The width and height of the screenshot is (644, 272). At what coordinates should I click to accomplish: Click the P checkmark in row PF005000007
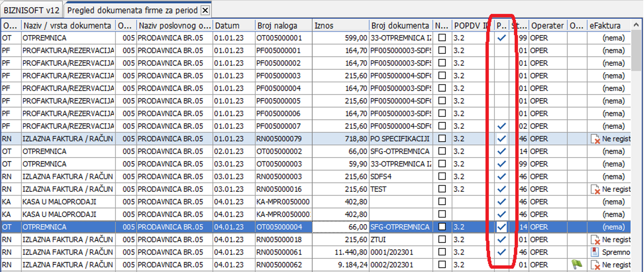point(501,126)
